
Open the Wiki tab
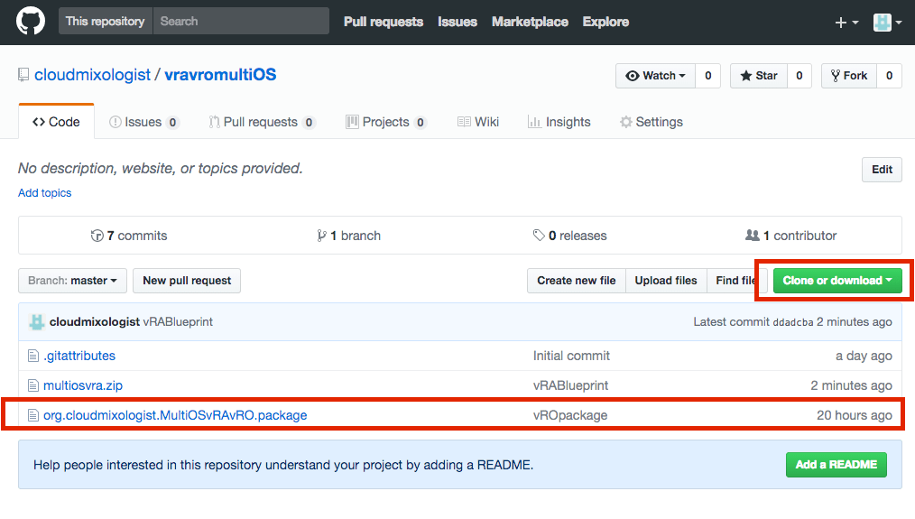coord(478,122)
